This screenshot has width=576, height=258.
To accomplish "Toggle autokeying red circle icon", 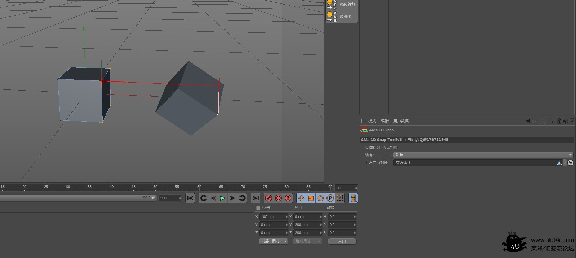I will (278, 198).
